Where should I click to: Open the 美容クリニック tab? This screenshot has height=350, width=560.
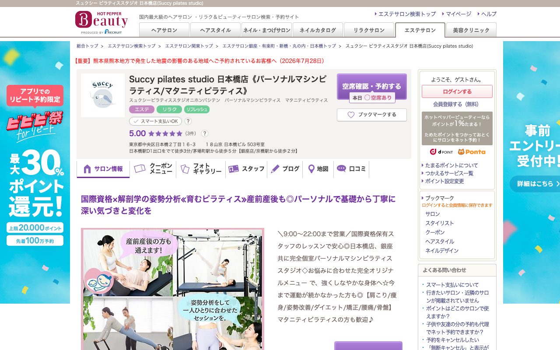click(x=471, y=30)
